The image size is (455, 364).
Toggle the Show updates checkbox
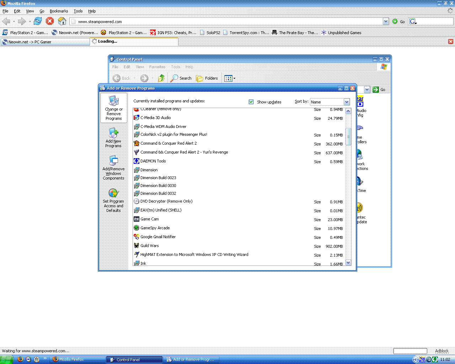[x=251, y=102]
